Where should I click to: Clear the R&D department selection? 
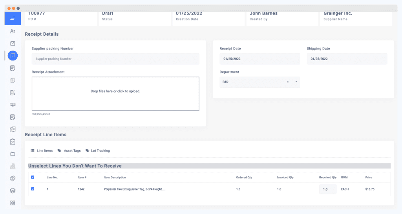coord(288,82)
